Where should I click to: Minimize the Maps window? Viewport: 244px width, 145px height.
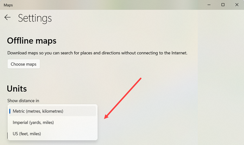(x=209, y=5)
